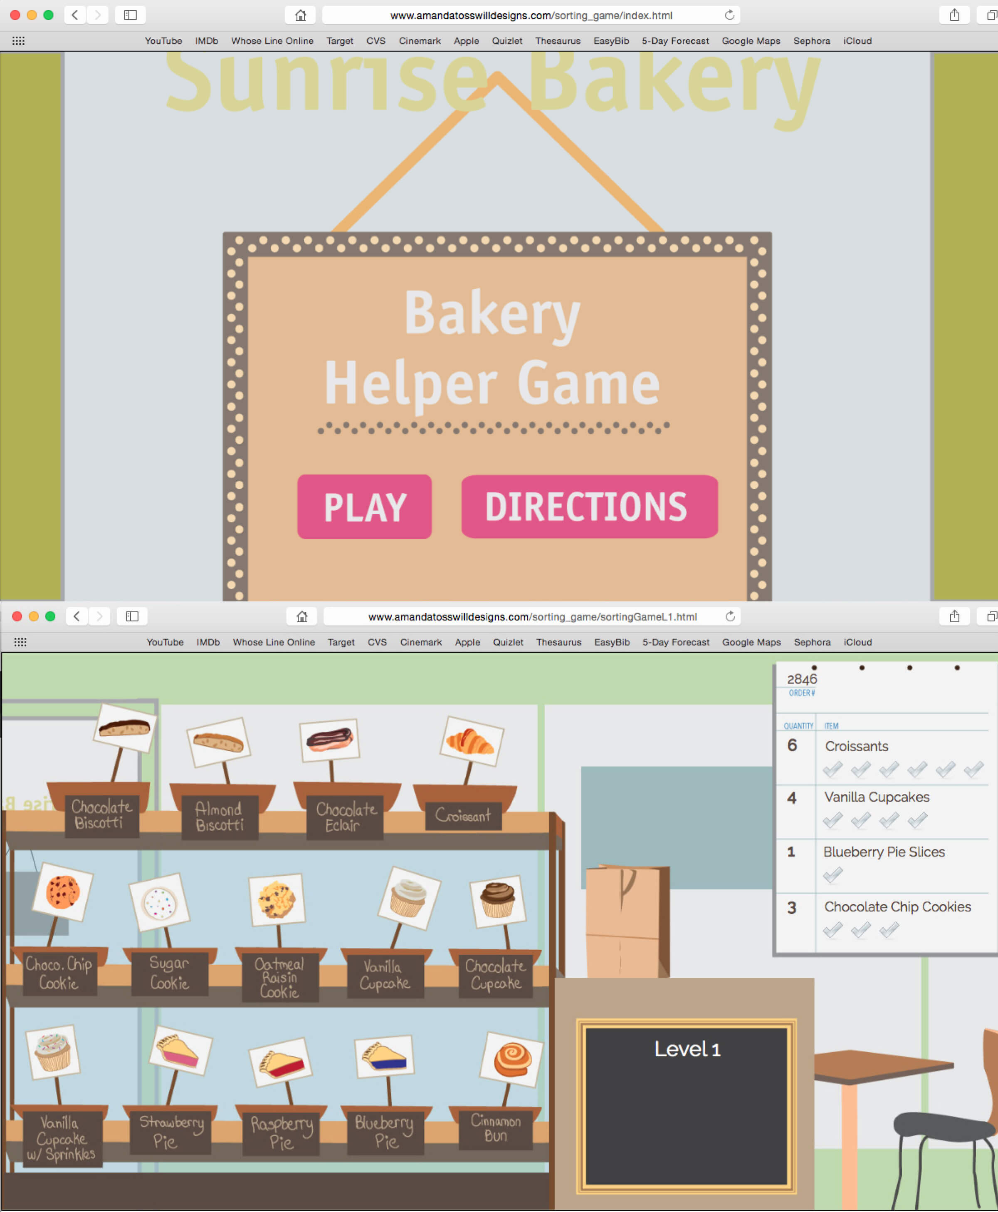Open Cinemark bookmark in the bottom window

(421, 642)
